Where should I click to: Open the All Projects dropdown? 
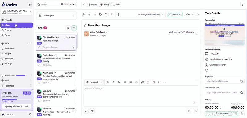pyautogui.click(x=57, y=15)
